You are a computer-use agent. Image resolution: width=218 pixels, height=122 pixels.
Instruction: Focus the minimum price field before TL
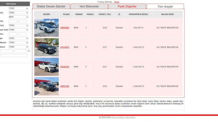coord(6,51)
